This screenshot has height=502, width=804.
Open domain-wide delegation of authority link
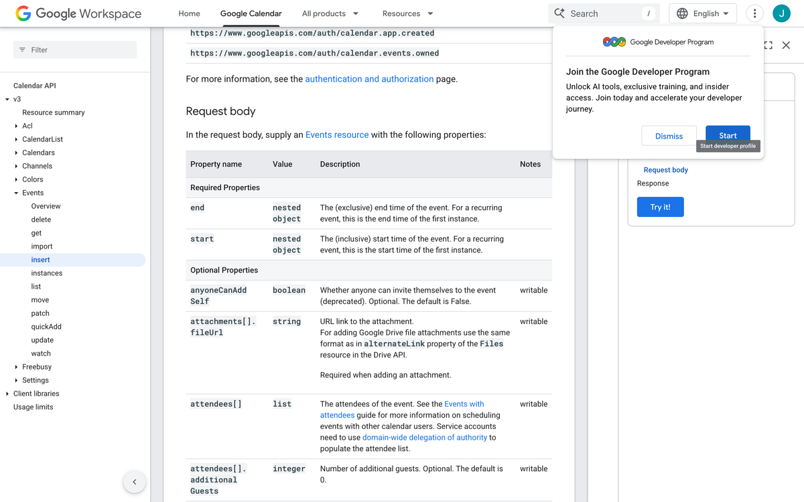(425, 438)
